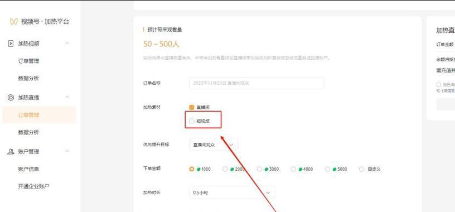Click the 视频号 加热平台 logo icon

click(13, 22)
